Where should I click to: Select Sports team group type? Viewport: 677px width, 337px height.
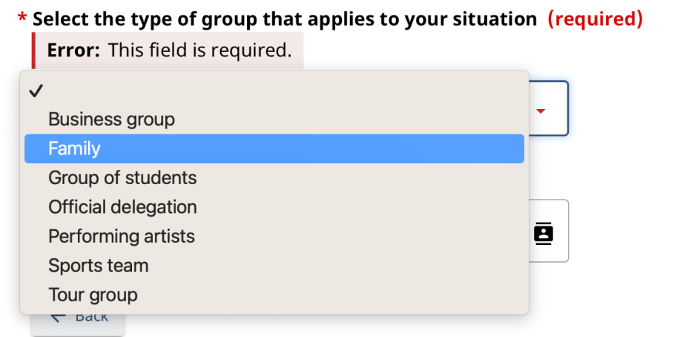coord(98,265)
